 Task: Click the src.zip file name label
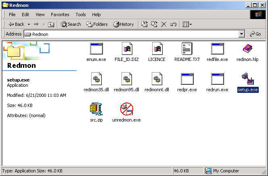[x=96, y=120]
